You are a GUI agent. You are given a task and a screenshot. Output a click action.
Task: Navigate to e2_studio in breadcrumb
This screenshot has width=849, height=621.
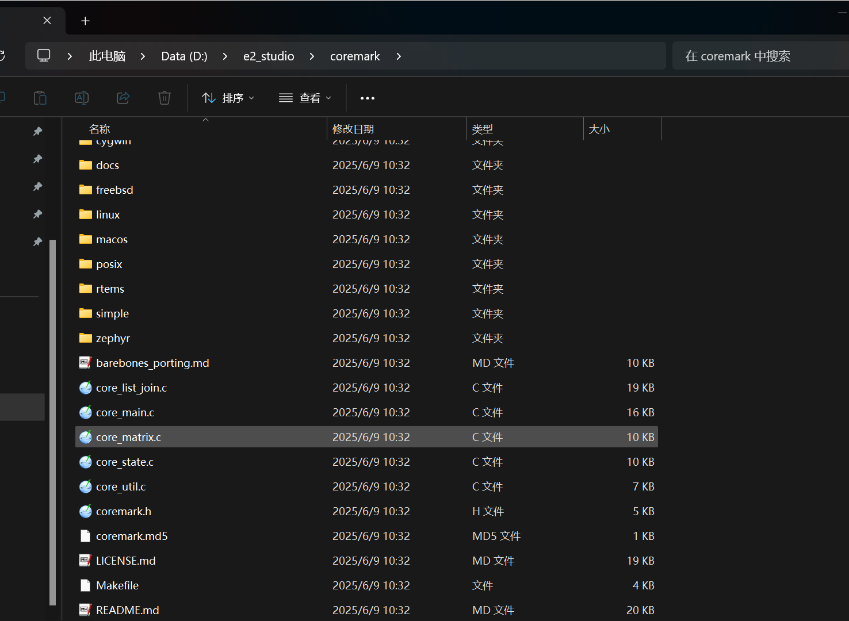click(269, 56)
